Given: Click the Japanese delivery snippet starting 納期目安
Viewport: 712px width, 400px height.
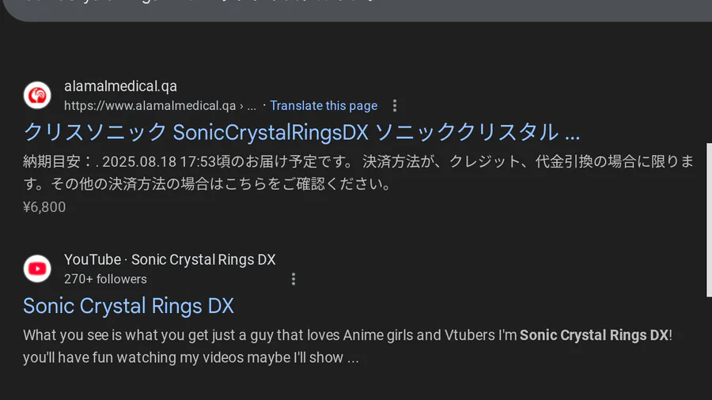Looking at the screenshot, I should tap(358, 162).
